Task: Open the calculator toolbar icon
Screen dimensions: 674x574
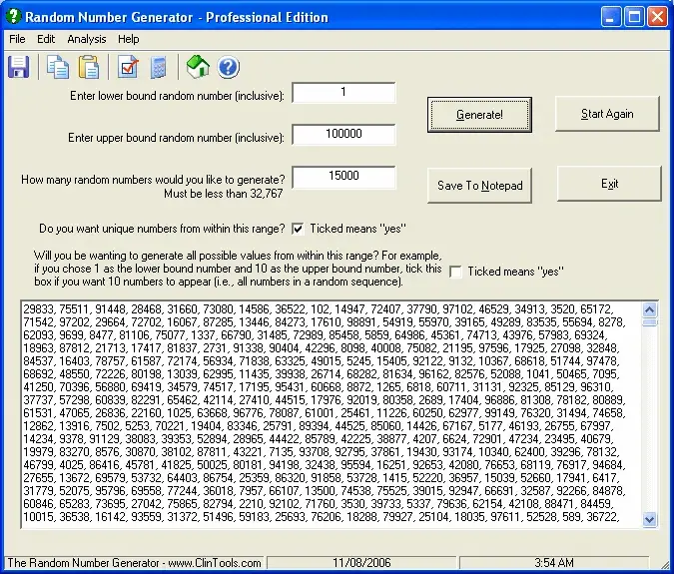Action: pyautogui.click(x=158, y=68)
